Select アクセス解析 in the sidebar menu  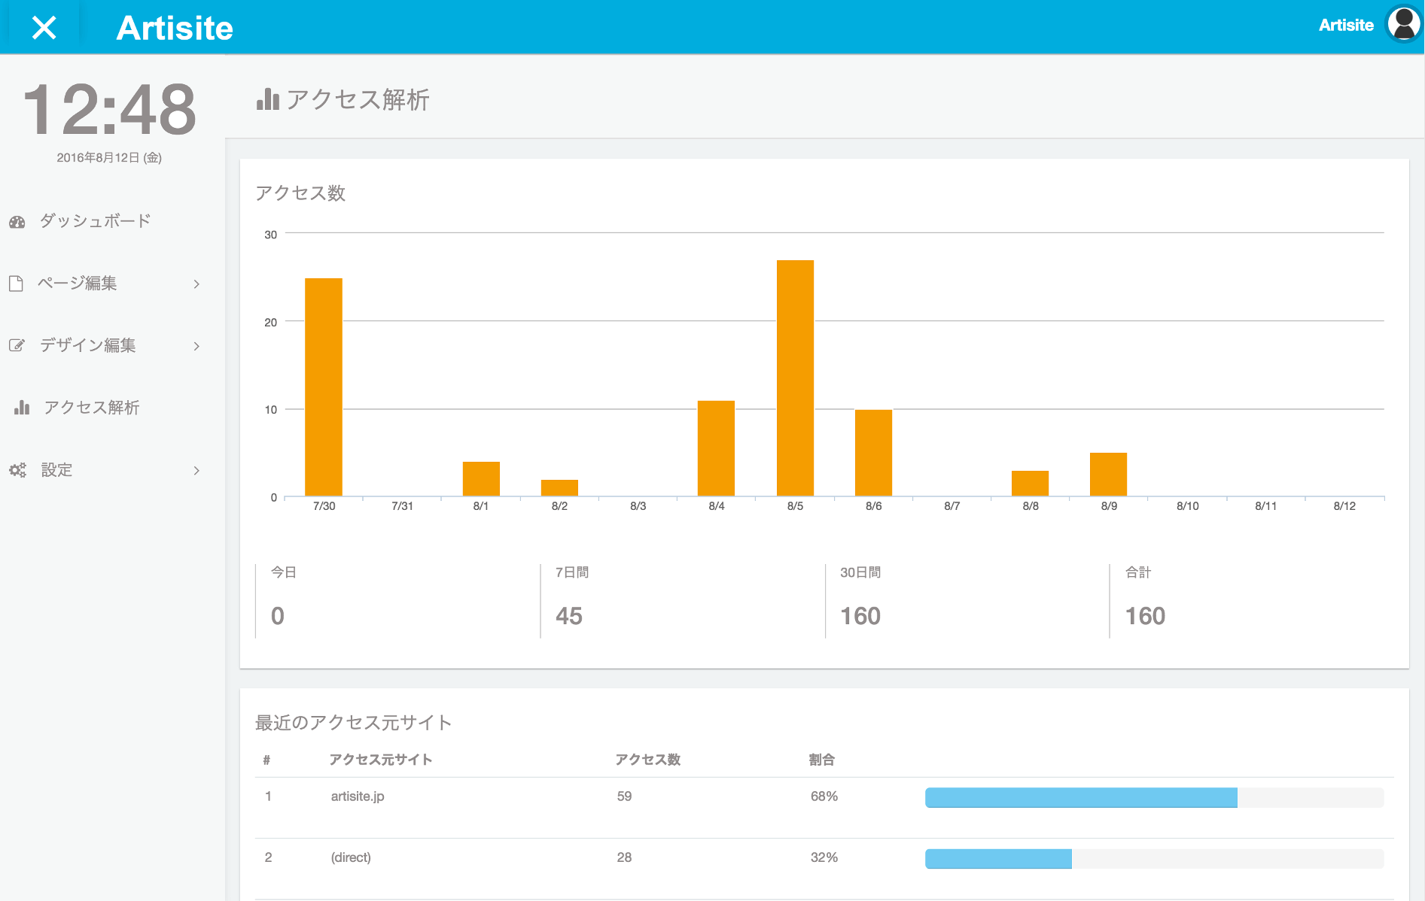pos(91,408)
